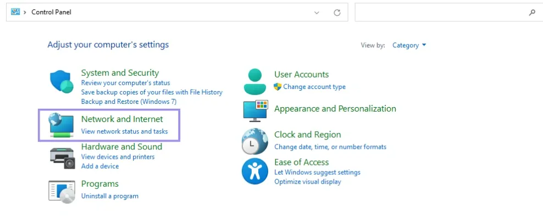
Task: Click Optimize visual display link
Action: coord(308,182)
